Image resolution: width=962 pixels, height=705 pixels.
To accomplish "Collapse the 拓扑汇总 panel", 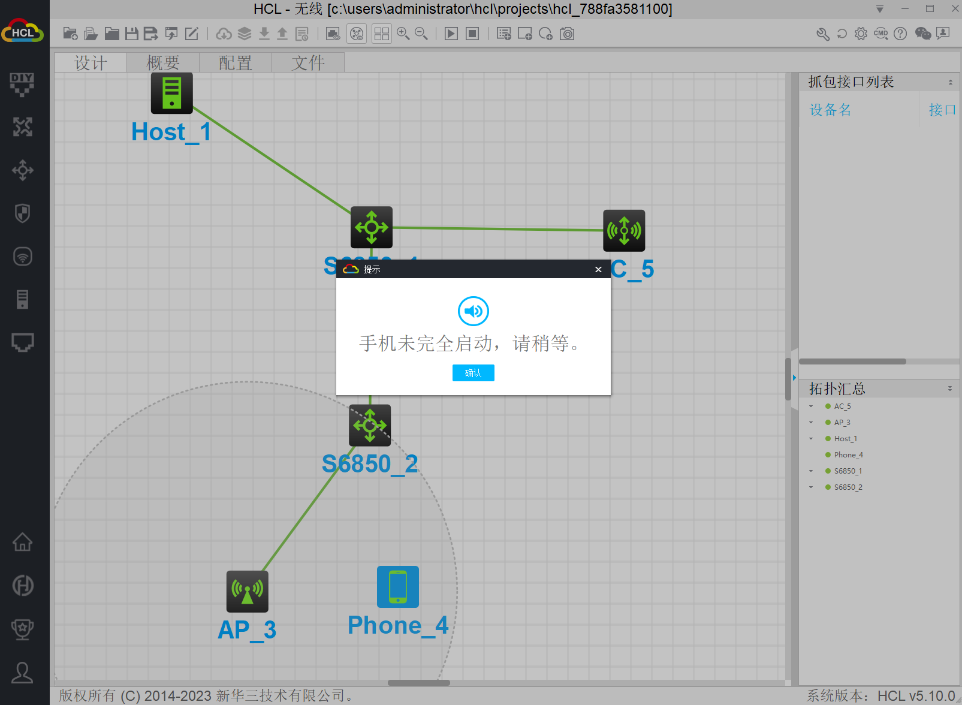I will click(950, 388).
